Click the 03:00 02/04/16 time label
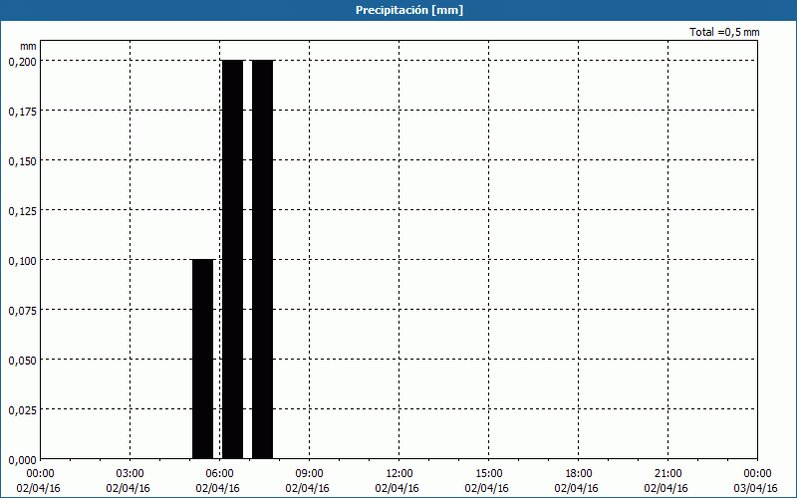 click(129, 481)
